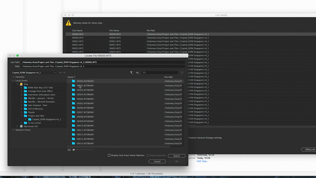
Task: Click folder icon of 00011.MTSBDMV
Action: point(73,130)
